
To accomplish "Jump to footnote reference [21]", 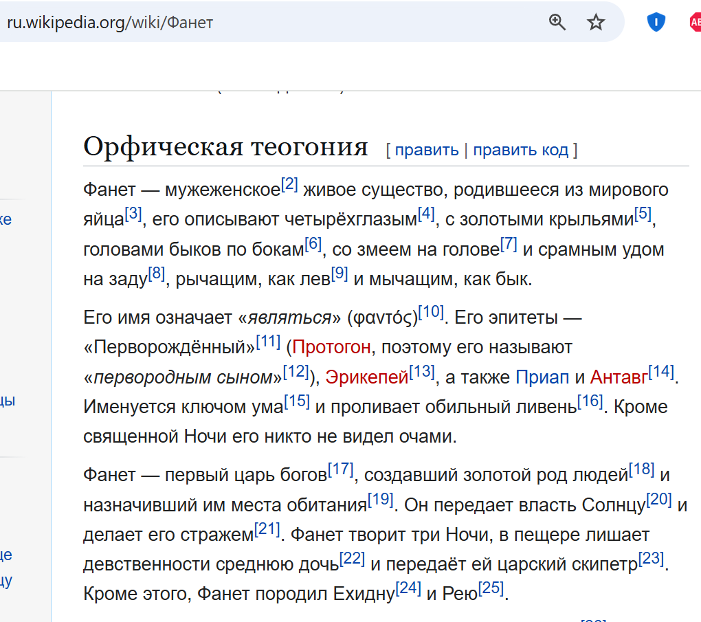I will click(267, 529).
